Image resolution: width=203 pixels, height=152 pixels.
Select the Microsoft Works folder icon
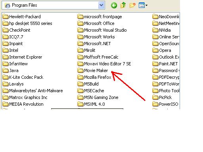[80, 37]
